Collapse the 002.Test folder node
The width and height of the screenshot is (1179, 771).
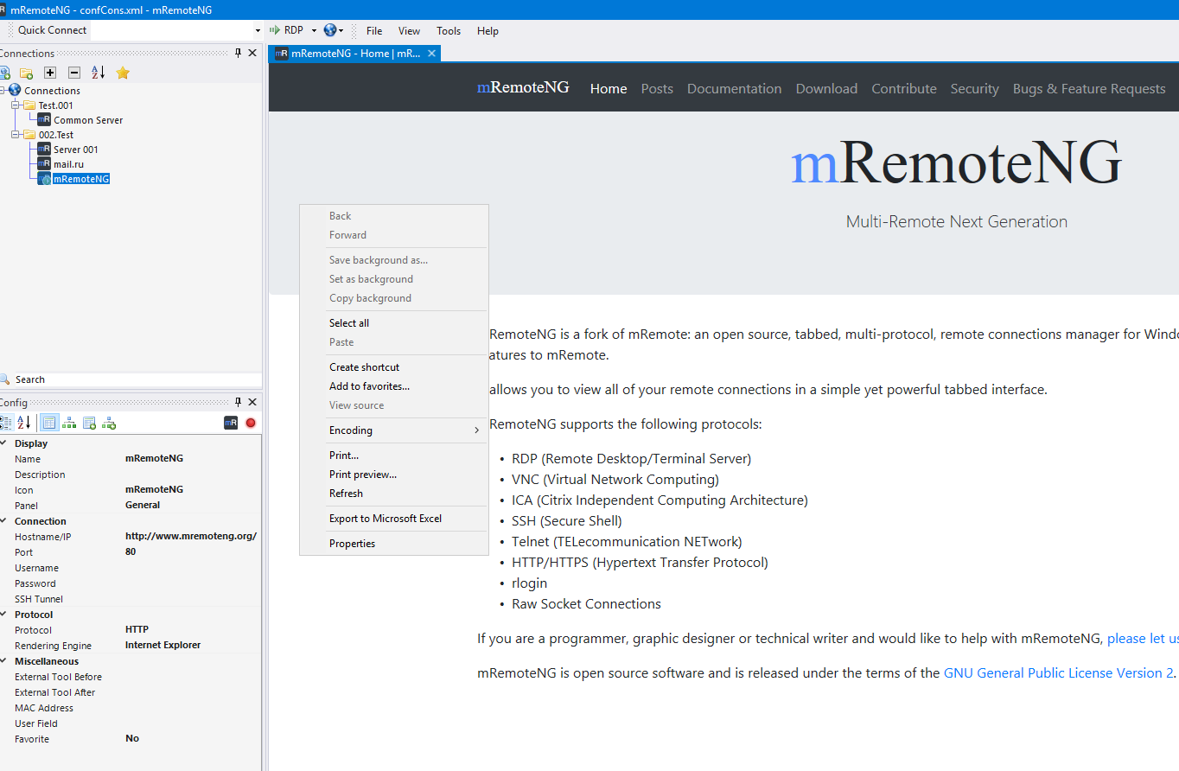pos(16,134)
